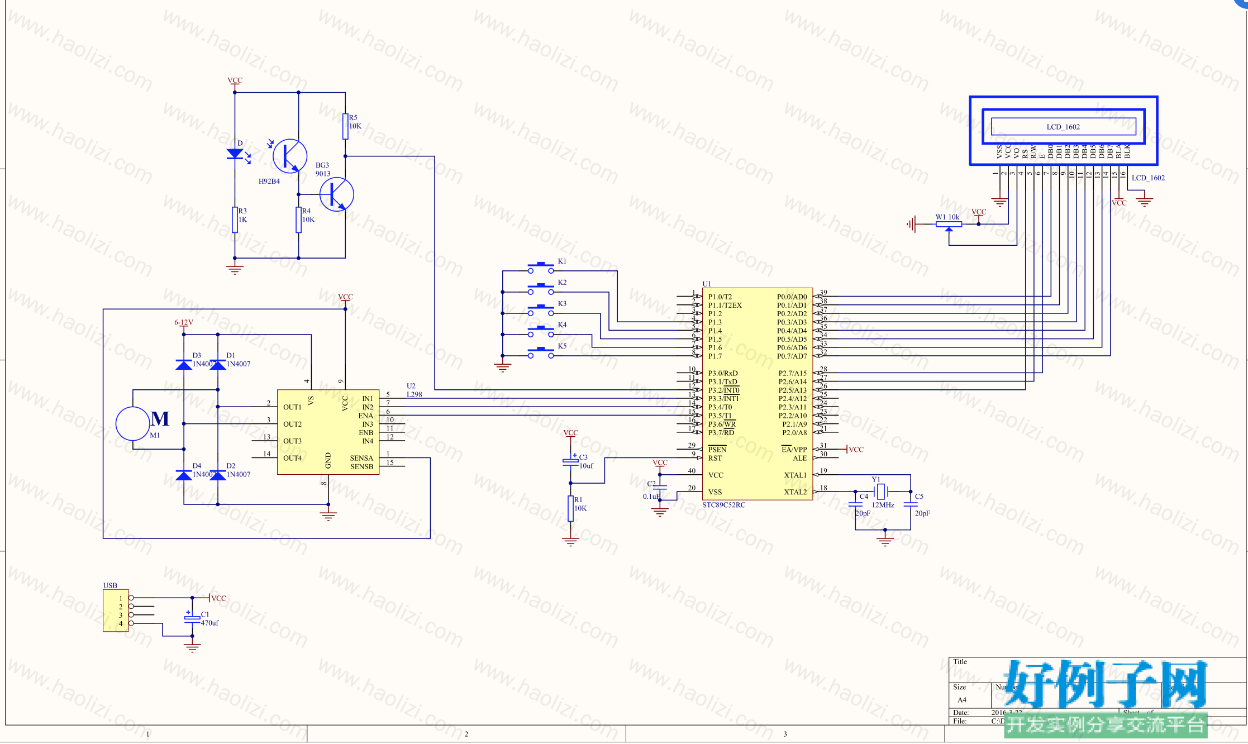
Task: Click the RST pin label
Action: (x=715, y=458)
